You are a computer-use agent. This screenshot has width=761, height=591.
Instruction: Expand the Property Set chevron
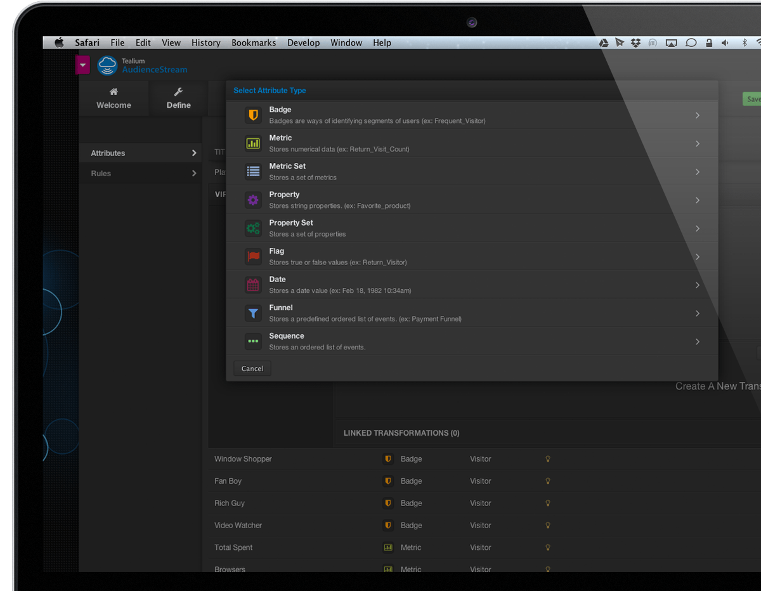tap(698, 228)
